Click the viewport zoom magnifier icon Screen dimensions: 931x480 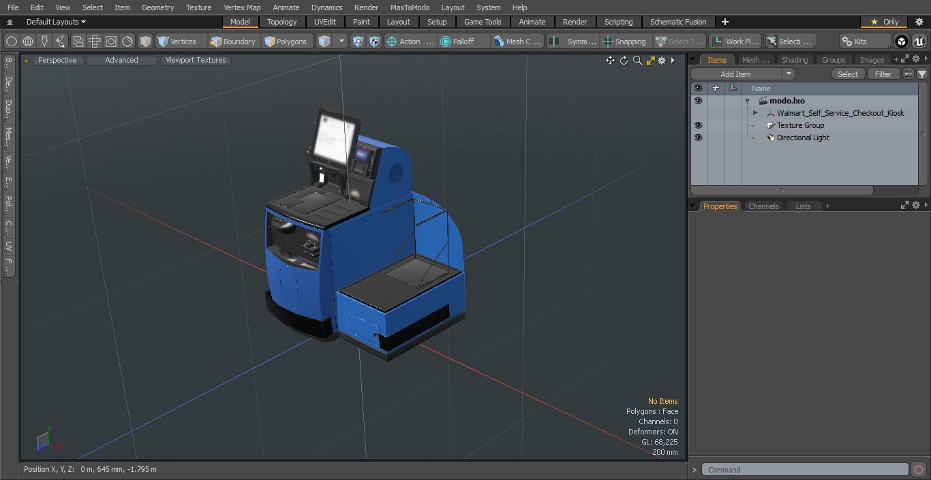coord(637,61)
